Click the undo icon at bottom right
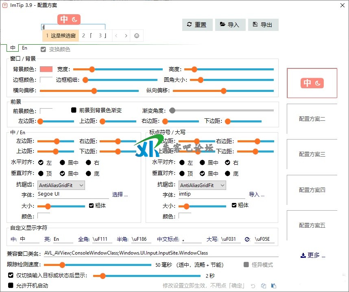This screenshot has height=292, width=349. coord(253,286)
